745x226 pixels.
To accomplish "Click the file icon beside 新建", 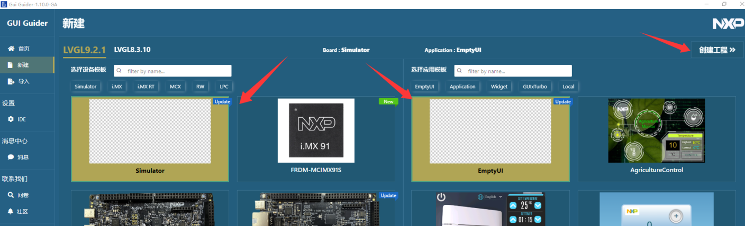I will pos(11,65).
